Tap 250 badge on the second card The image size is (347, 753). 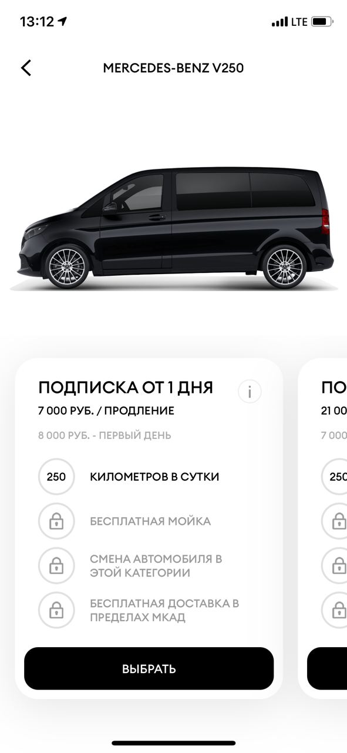click(334, 477)
